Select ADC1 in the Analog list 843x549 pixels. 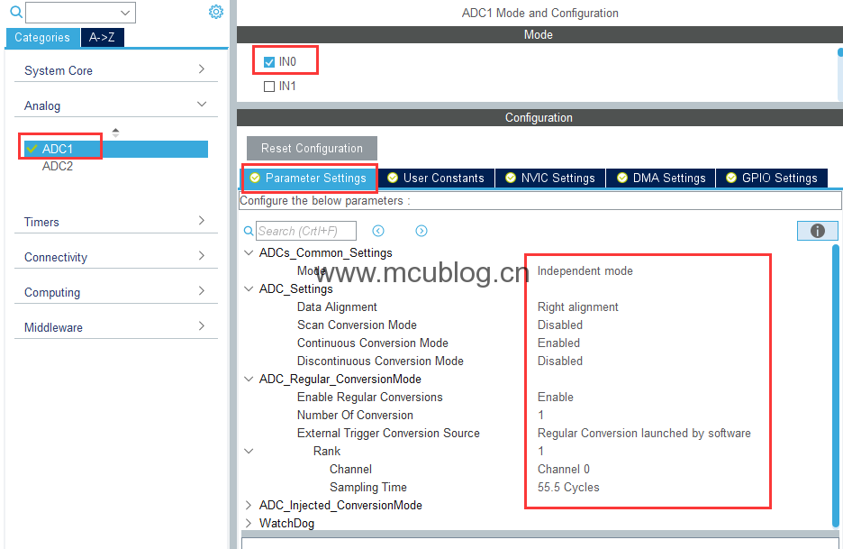[x=116, y=149]
